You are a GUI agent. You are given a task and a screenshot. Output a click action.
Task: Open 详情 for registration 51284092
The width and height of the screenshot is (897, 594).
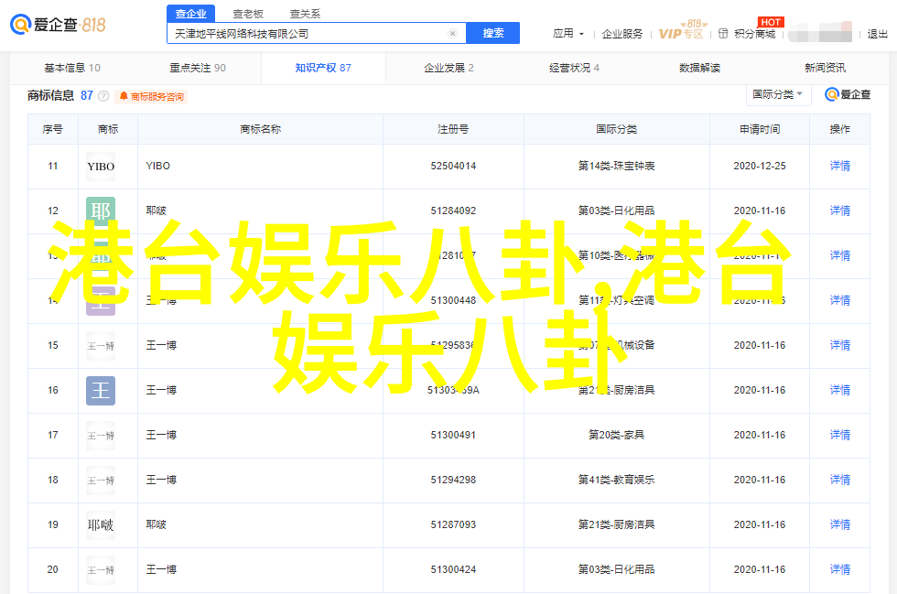coord(840,211)
